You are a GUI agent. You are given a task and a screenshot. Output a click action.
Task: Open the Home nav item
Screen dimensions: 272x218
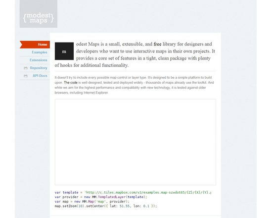point(35,45)
